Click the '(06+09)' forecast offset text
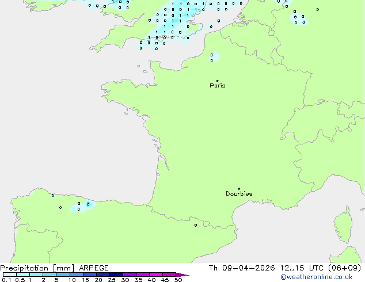The width and height of the screenshot is (365, 282). coord(344,268)
